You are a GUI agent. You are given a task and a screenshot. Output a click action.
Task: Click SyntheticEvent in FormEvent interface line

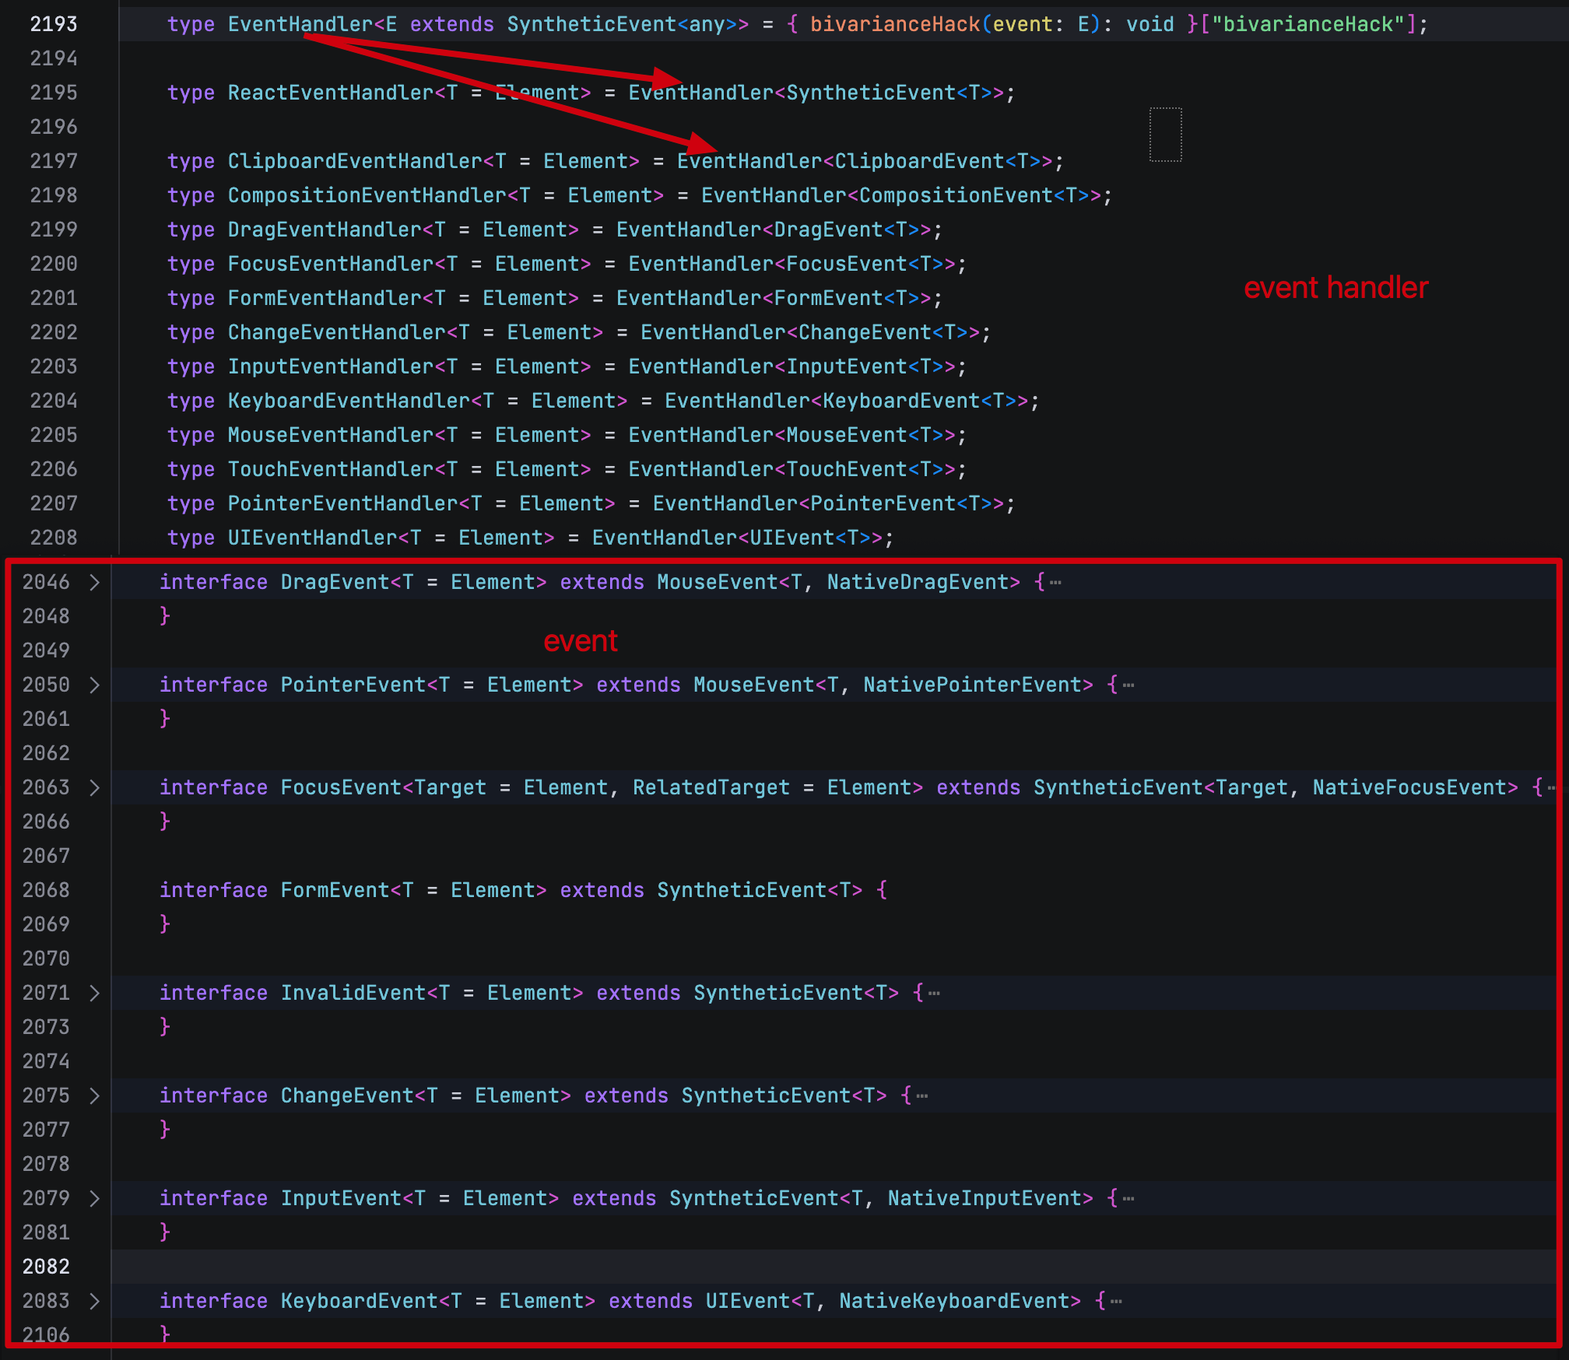pyautogui.click(x=741, y=890)
